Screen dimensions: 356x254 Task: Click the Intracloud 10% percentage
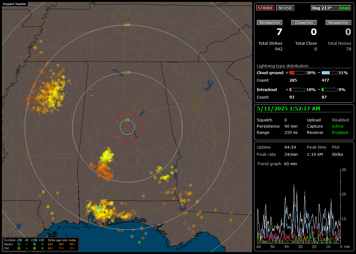coord(311,90)
